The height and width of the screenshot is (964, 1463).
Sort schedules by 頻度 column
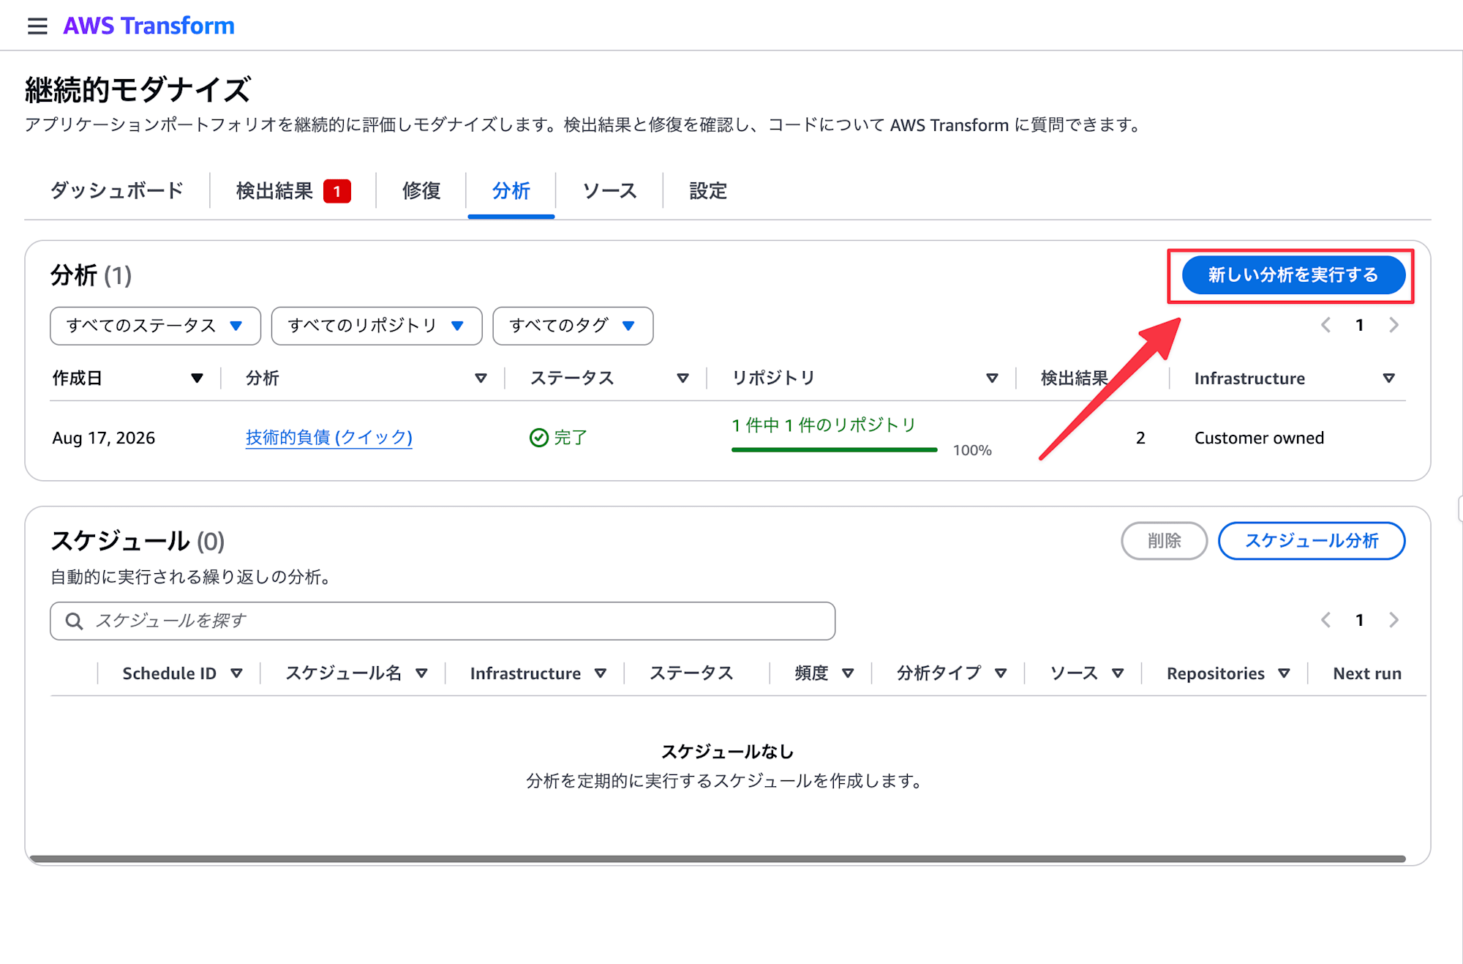(x=848, y=673)
